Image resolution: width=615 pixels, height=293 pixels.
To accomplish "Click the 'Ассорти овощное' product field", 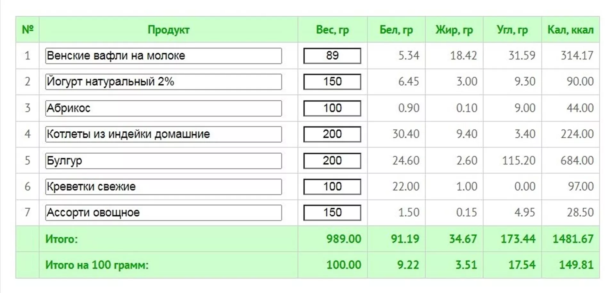I will click(163, 213).
